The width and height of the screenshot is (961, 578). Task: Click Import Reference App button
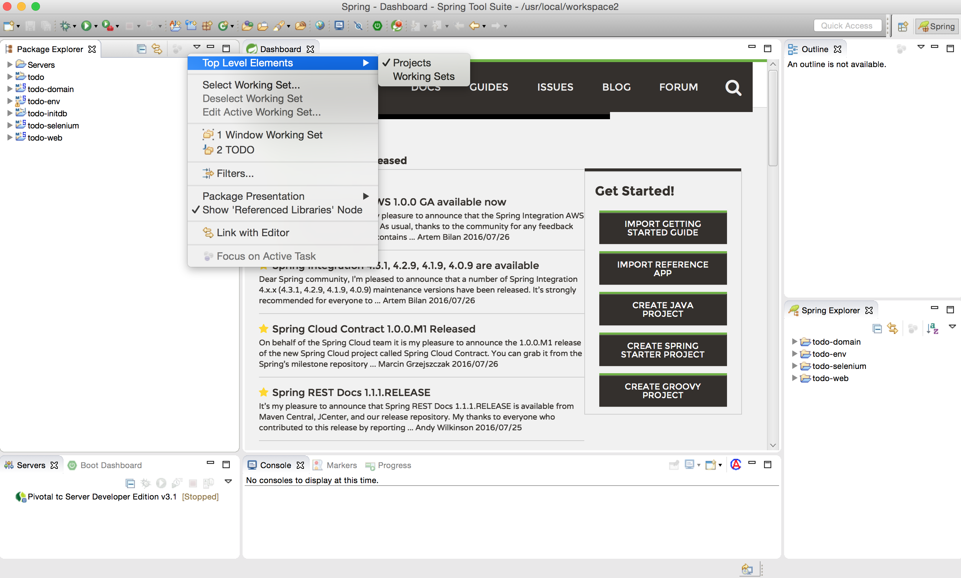pos(662,268)
